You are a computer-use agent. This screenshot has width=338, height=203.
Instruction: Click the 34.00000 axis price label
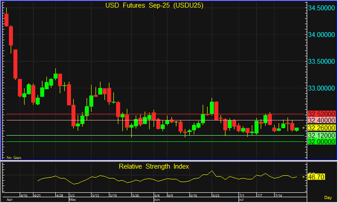pyautogui.click(x=321, y=35)
